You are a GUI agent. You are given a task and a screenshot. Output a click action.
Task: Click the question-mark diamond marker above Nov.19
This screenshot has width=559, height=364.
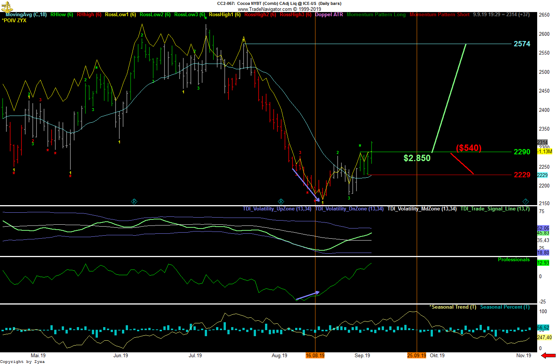525,201
